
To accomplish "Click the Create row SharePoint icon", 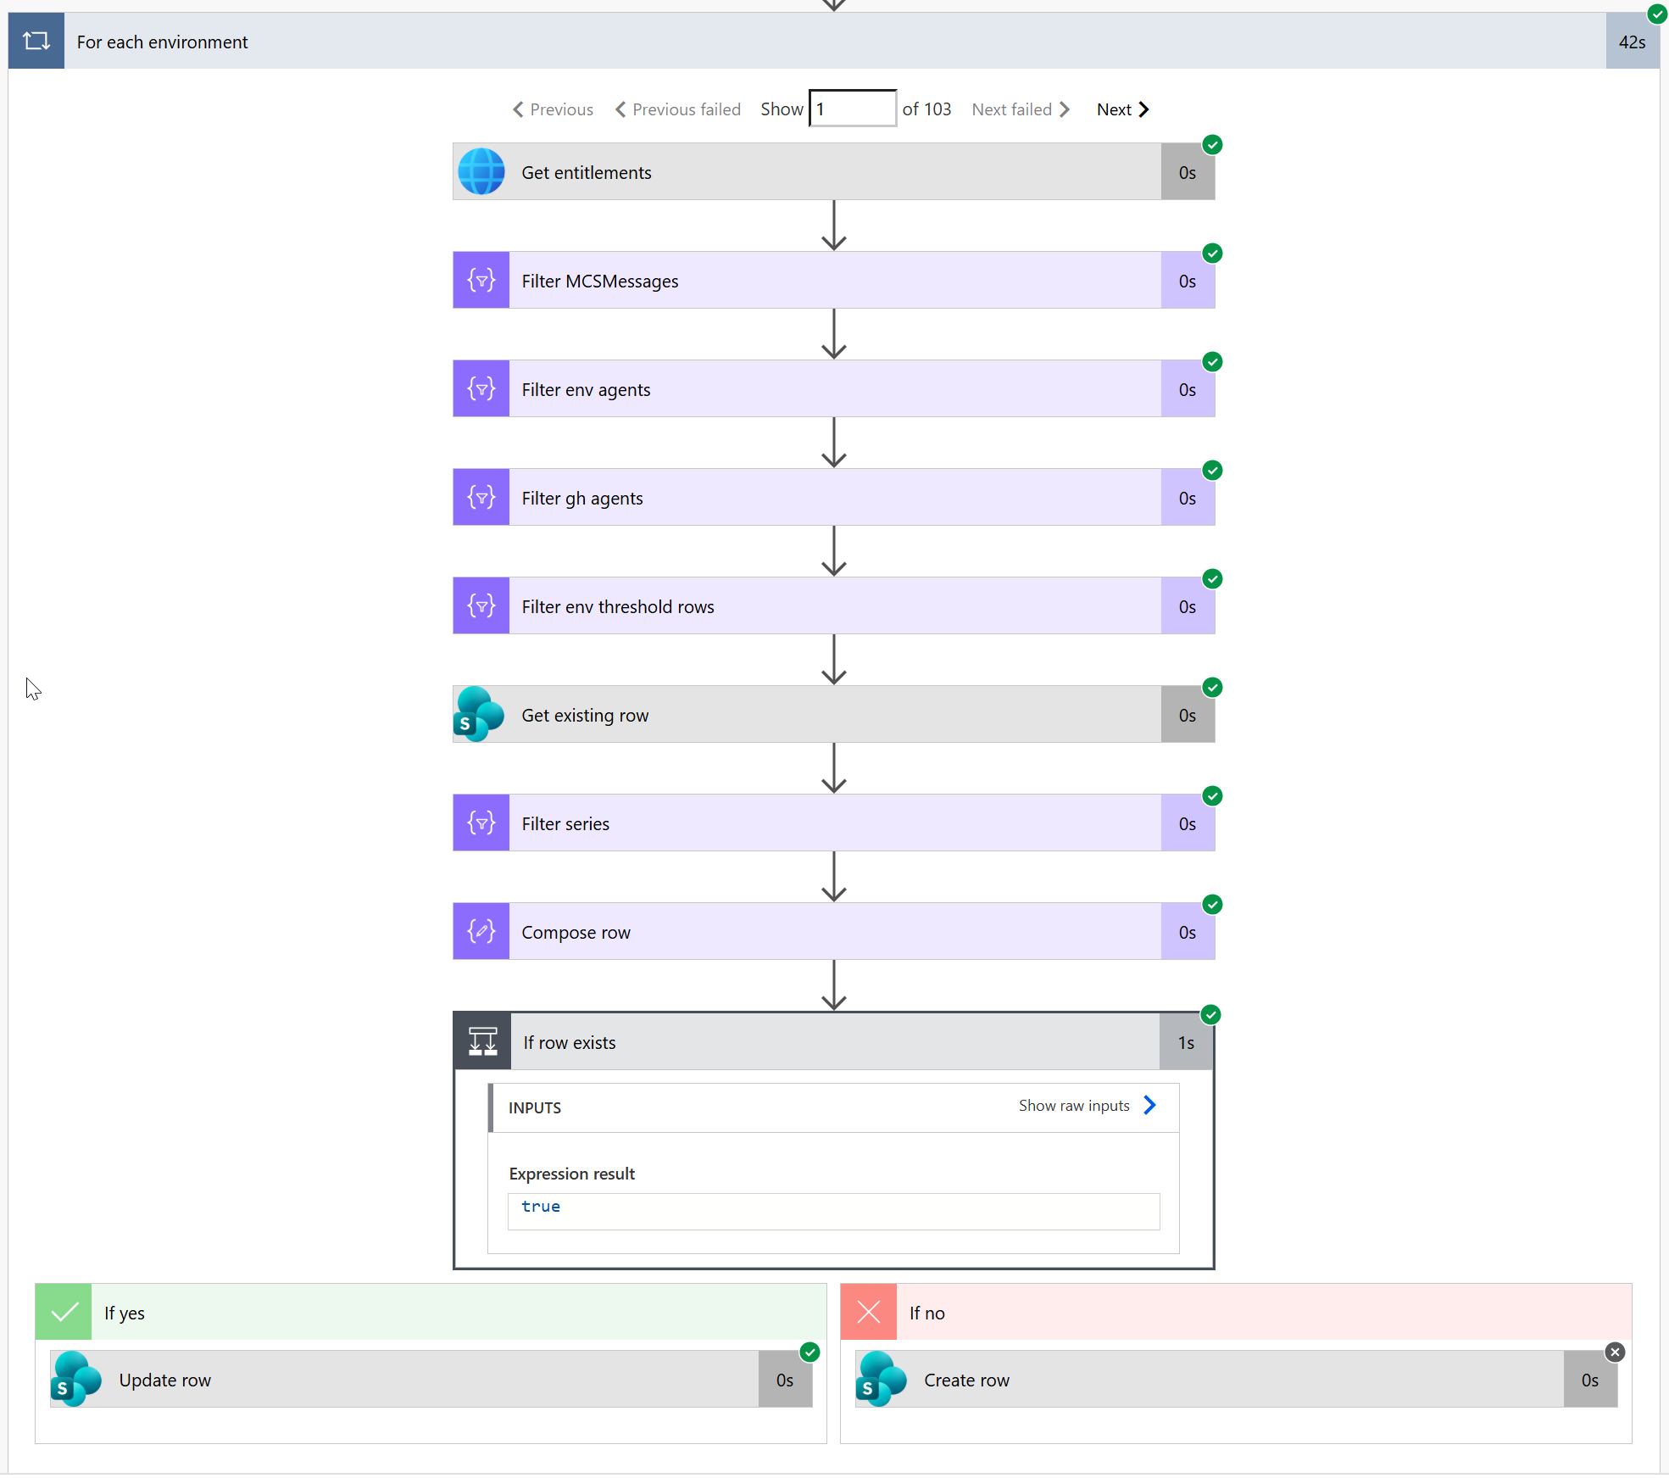I will 882,1380.
